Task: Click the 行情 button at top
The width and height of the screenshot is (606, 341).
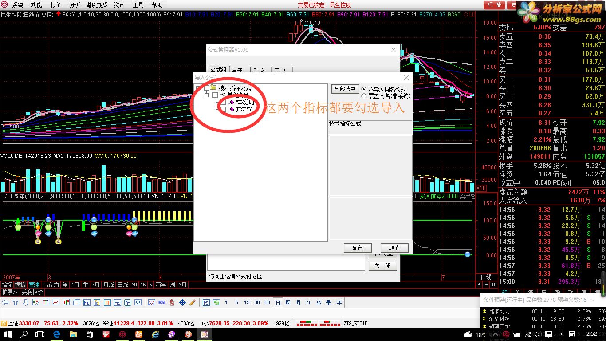Action: [494, 5]
